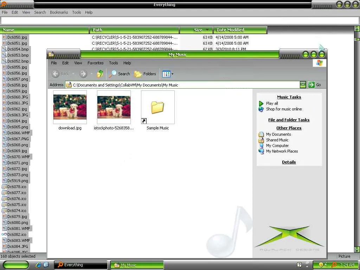The image size is (360, 270).
Task: Click the address bar path field
Action: [182, 85]
